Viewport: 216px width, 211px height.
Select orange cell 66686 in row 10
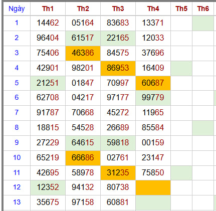(x=83, y=158)
